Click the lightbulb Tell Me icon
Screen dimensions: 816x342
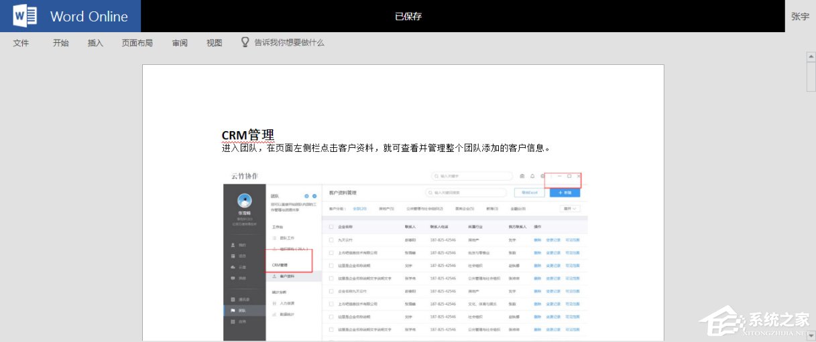click(x=246, y=42)
